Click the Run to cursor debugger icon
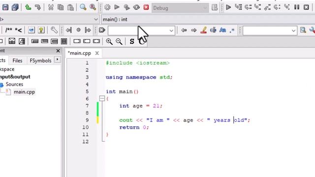 click(238, 7)
